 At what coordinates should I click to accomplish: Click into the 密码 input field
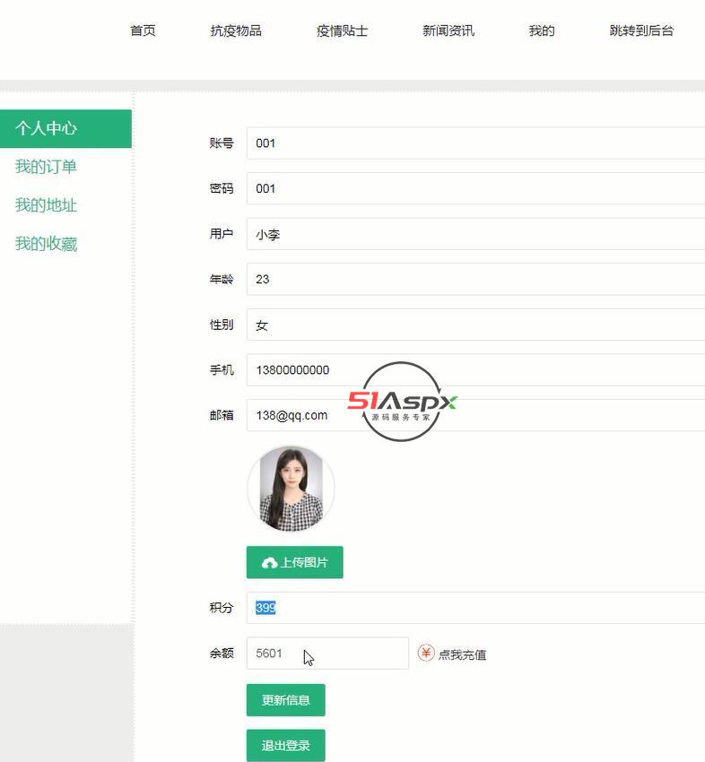[475, 188]
